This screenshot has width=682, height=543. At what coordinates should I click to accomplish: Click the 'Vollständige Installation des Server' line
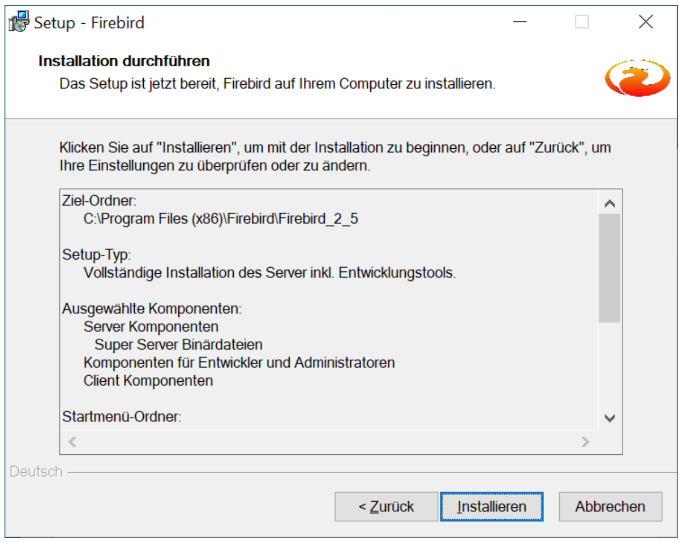pos(269,273)
